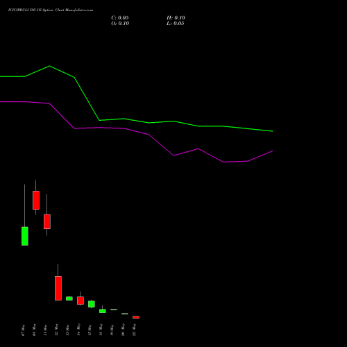Image resolution: width=347 pixels, height=347 pixels.
Task: Click the '15 May' date label
Action: [90, 330]
